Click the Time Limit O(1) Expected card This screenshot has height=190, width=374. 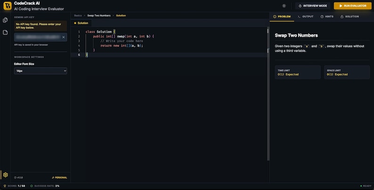(x=298, y=72)
